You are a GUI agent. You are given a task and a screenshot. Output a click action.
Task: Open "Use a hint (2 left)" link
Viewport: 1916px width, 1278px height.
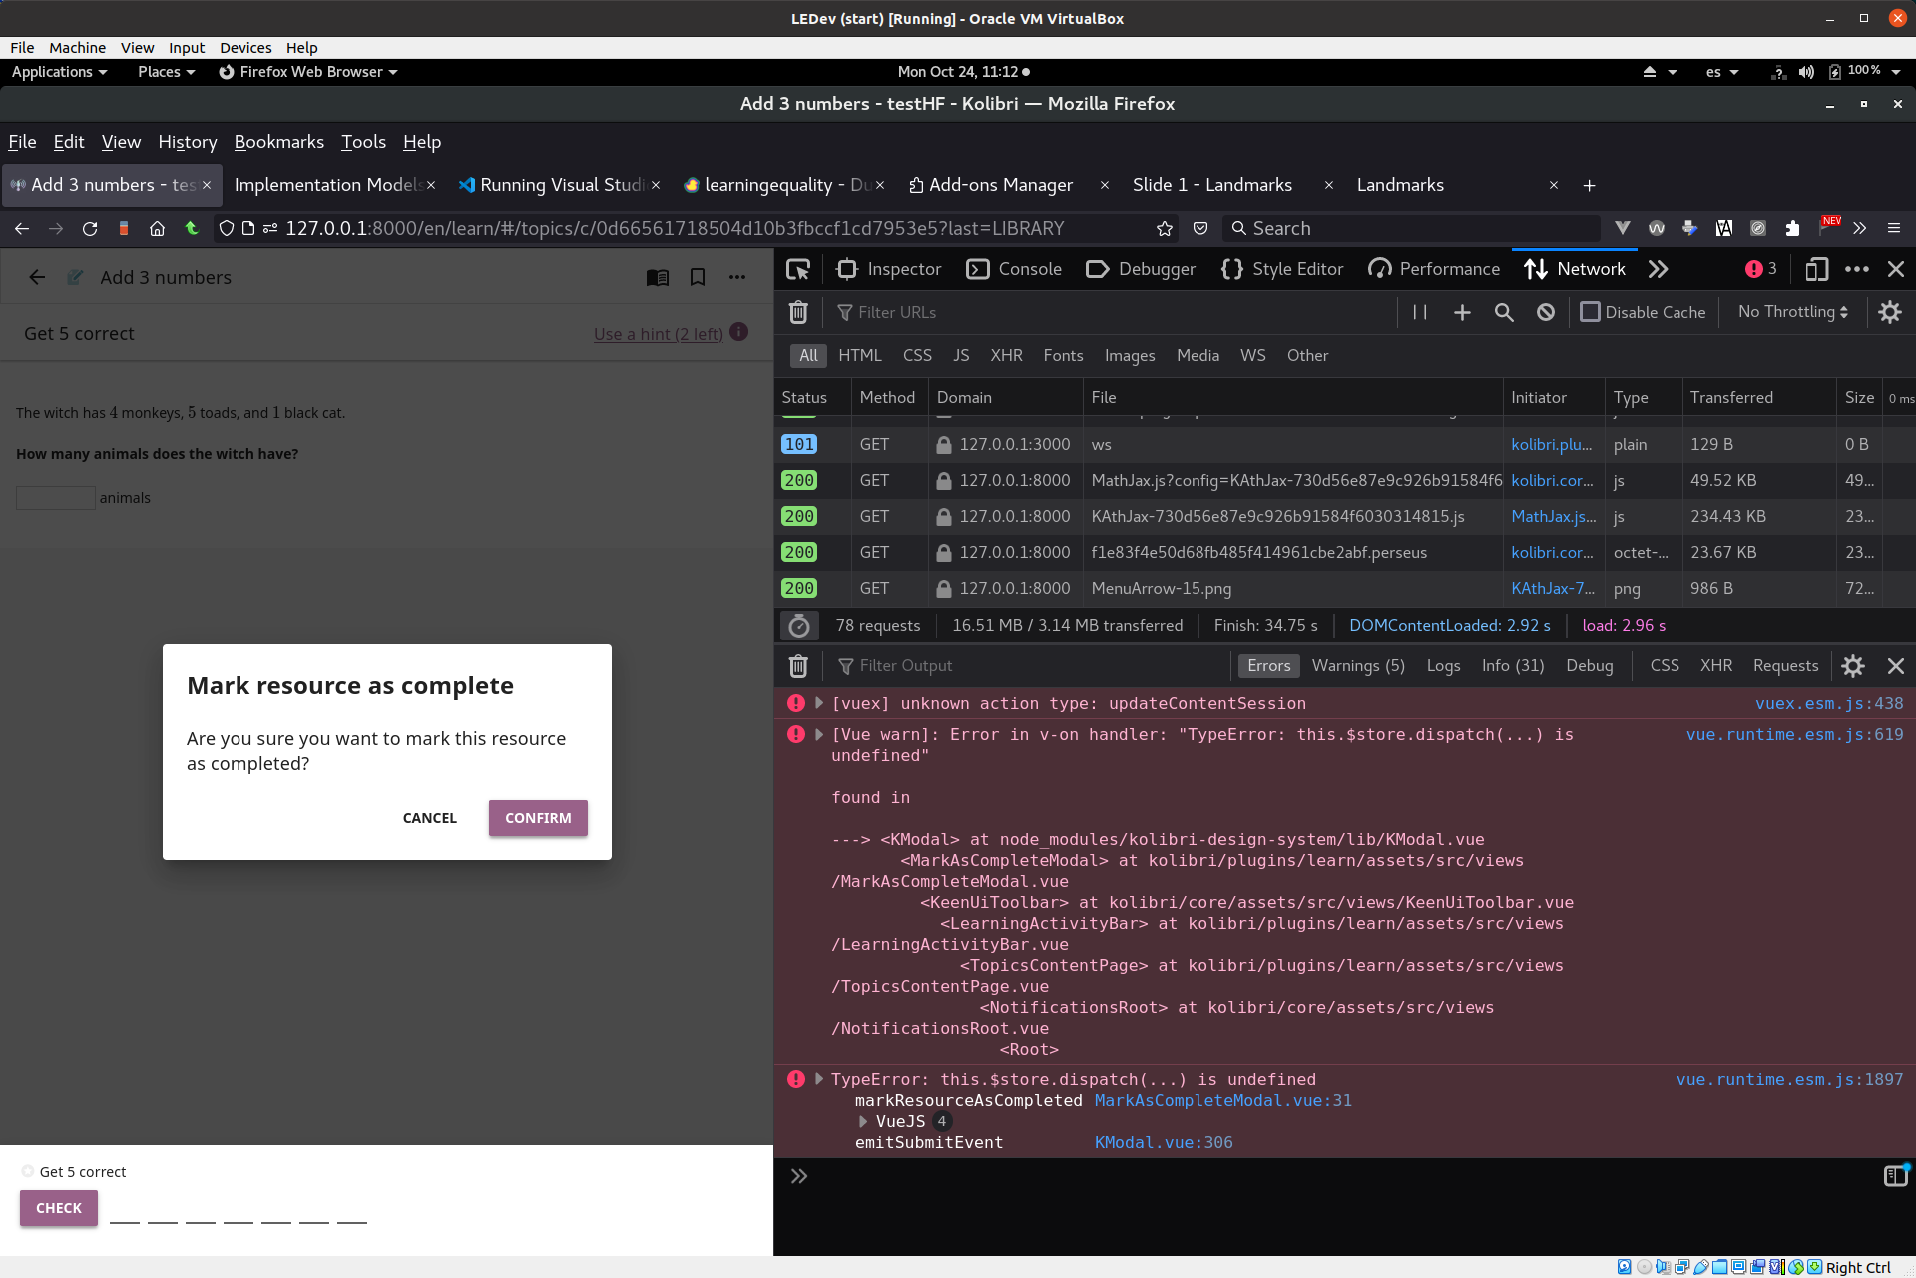click(658, 333)
